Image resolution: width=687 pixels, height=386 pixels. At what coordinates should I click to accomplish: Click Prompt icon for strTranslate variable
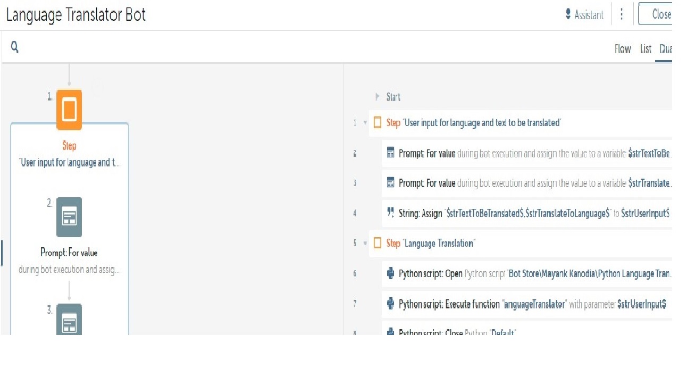point(390,183)
